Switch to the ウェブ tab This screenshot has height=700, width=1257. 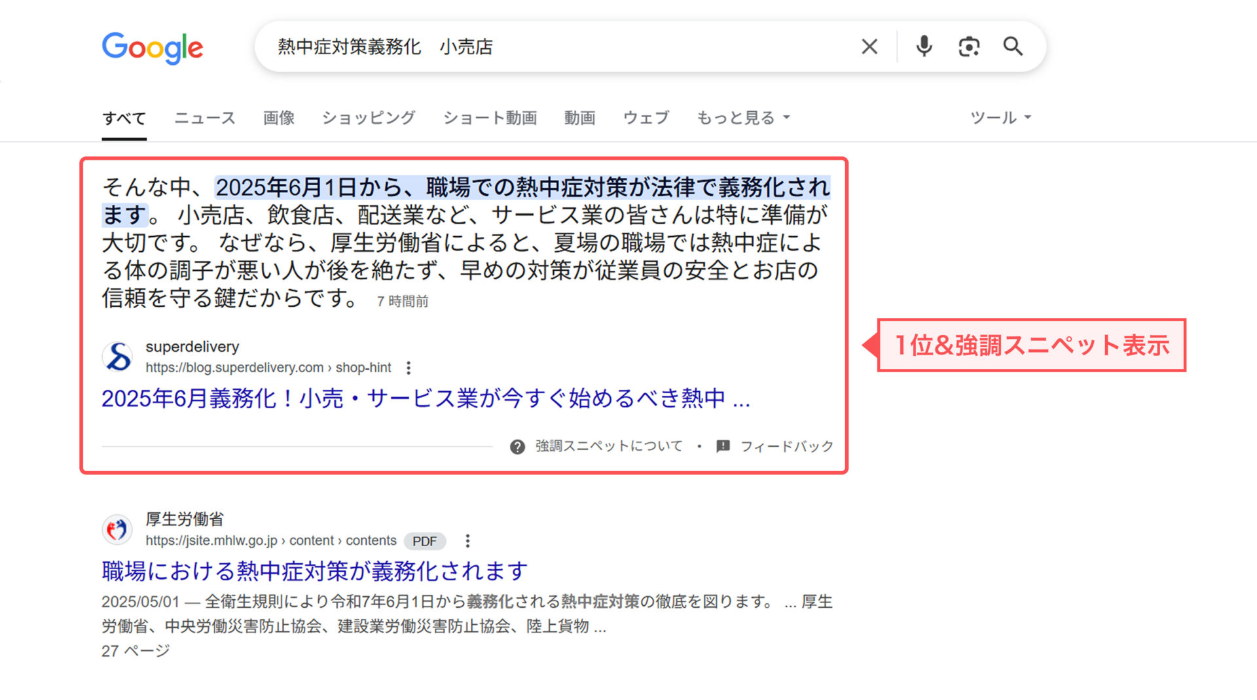click(x=646, y=118)
